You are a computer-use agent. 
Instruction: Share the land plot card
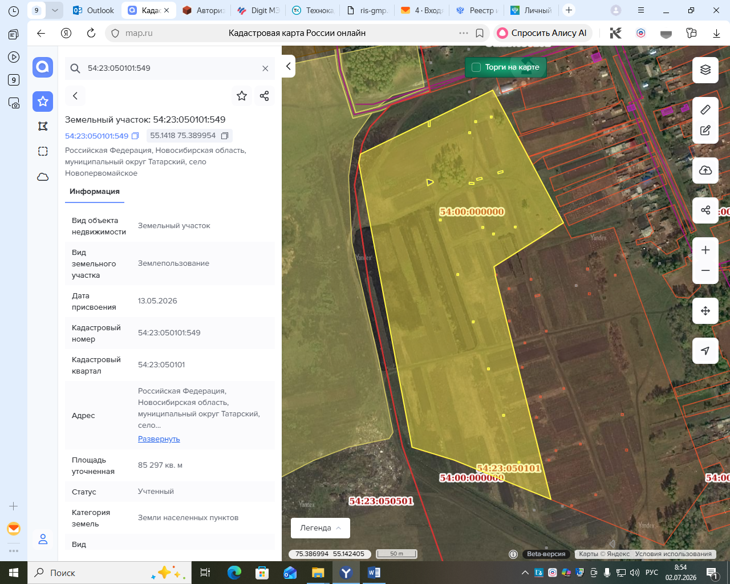264,96
